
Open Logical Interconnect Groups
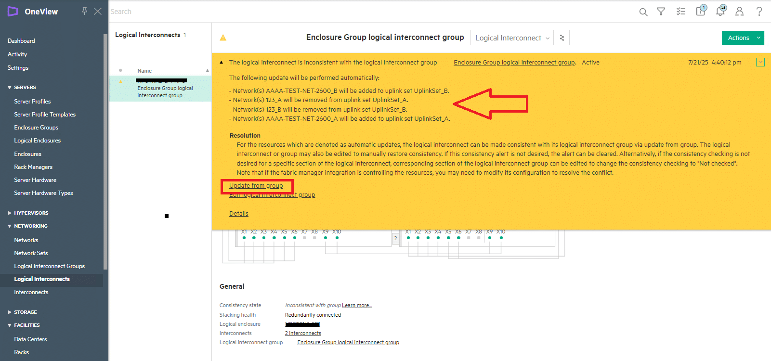pyautogui.click(x=50, y=266)
